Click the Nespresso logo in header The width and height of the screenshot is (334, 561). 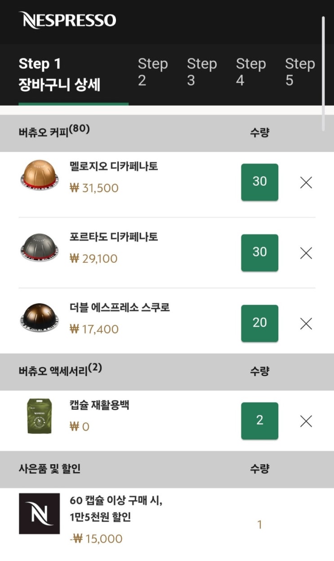point(67,20)
